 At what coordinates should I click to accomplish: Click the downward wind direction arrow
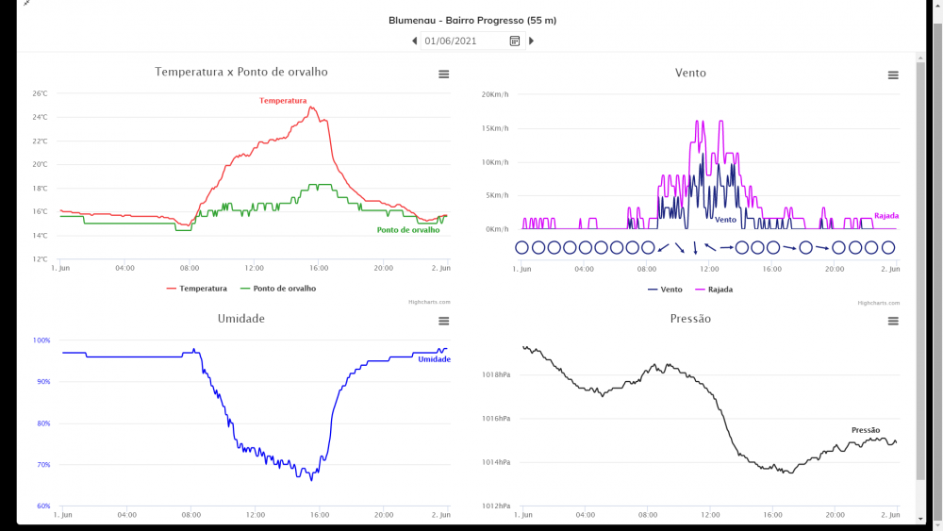tap(695, 247)
